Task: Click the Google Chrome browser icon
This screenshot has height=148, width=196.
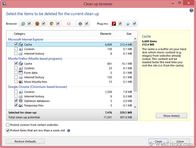Action: coord(52,23)
